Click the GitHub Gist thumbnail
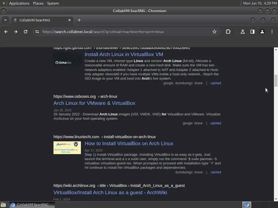 67,59
